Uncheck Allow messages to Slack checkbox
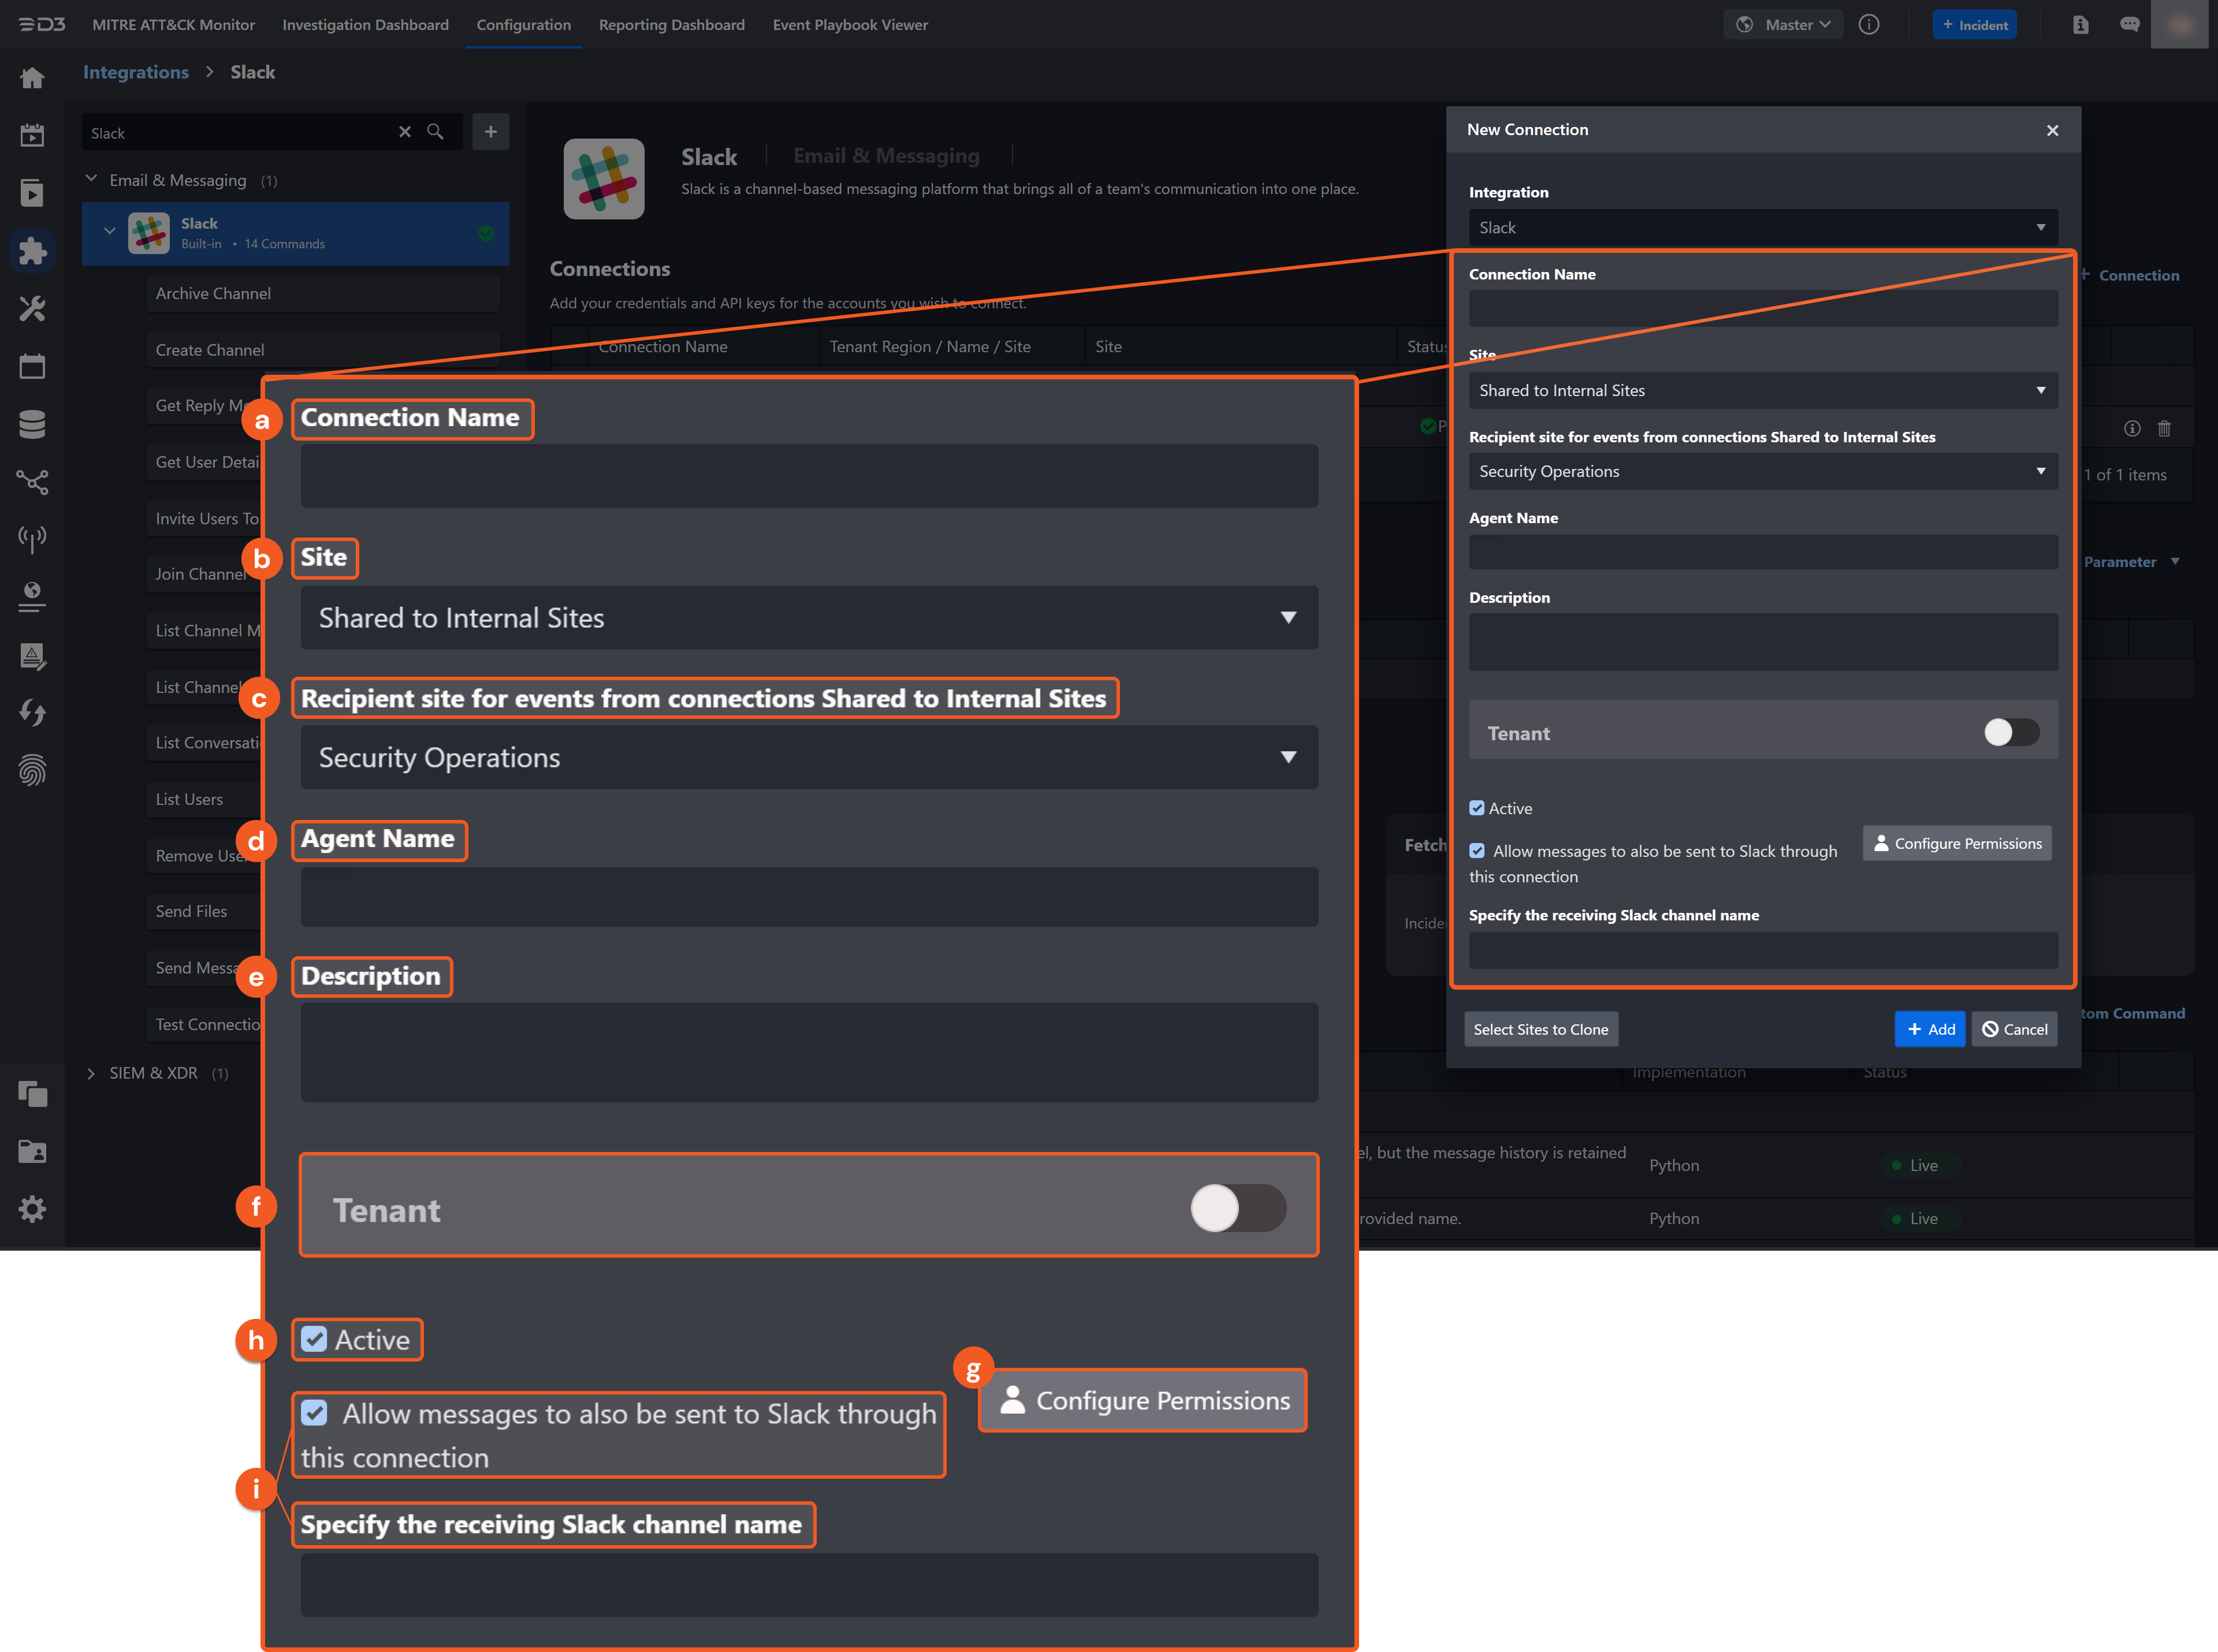The image size is (2218, 1652). click(1477, 851)
